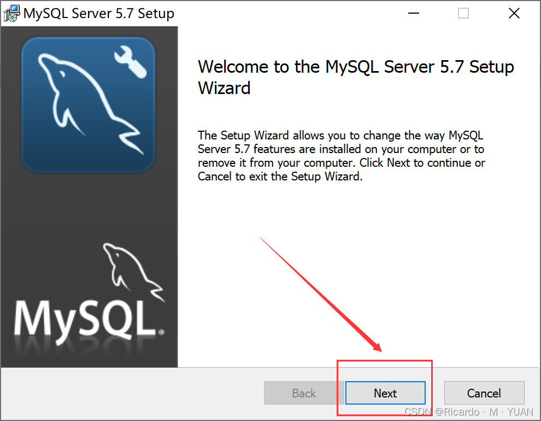Click the "Welcome to the MySQL Server 5.7 Setup Wizard" heading
This screenshot has height=421, width=541.
(x=356, y=77)
